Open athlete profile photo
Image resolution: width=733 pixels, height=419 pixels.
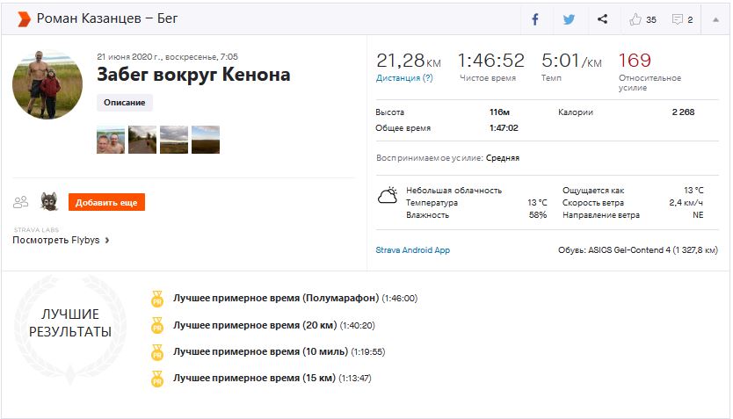47,84
